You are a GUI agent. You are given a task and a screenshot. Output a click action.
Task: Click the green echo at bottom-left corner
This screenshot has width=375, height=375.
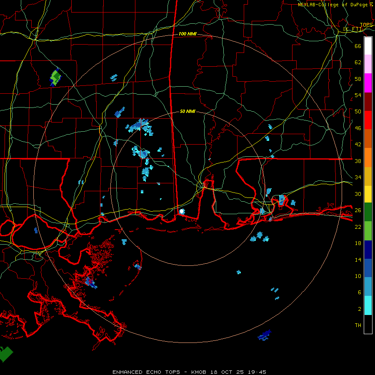point(6,354)
